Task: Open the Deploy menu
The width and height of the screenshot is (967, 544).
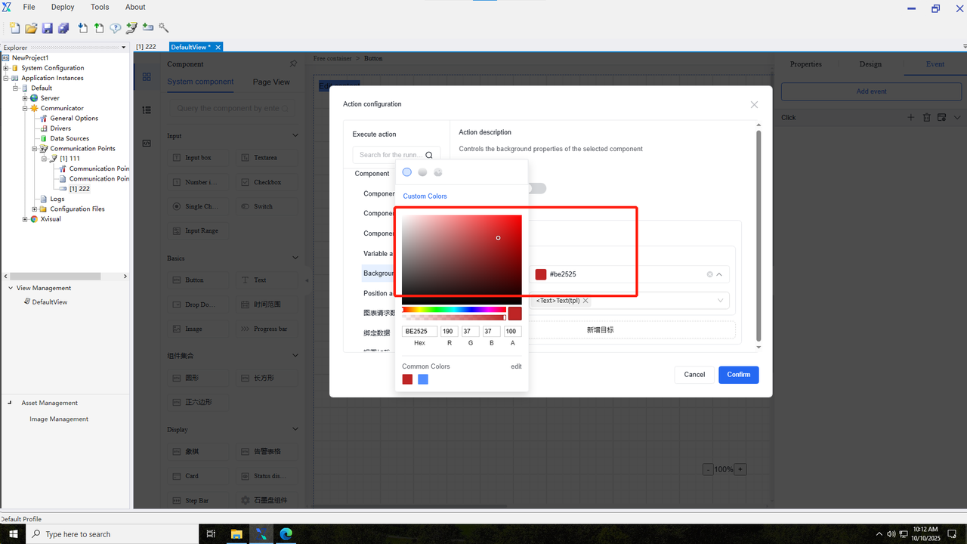Action: coord(63,7)
